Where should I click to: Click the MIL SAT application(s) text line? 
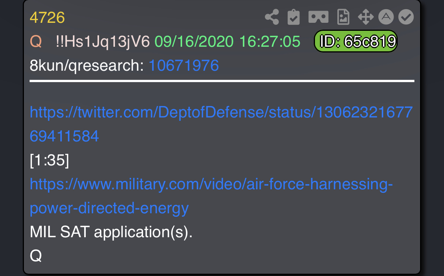tap(111, 232)
